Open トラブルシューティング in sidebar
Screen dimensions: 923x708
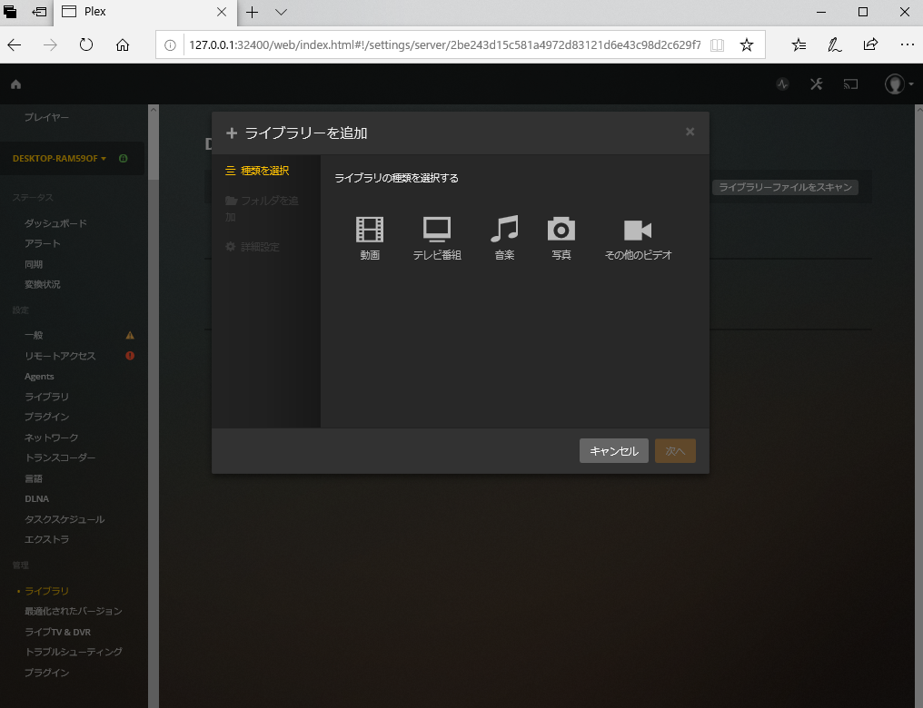(x=74, y=652)
